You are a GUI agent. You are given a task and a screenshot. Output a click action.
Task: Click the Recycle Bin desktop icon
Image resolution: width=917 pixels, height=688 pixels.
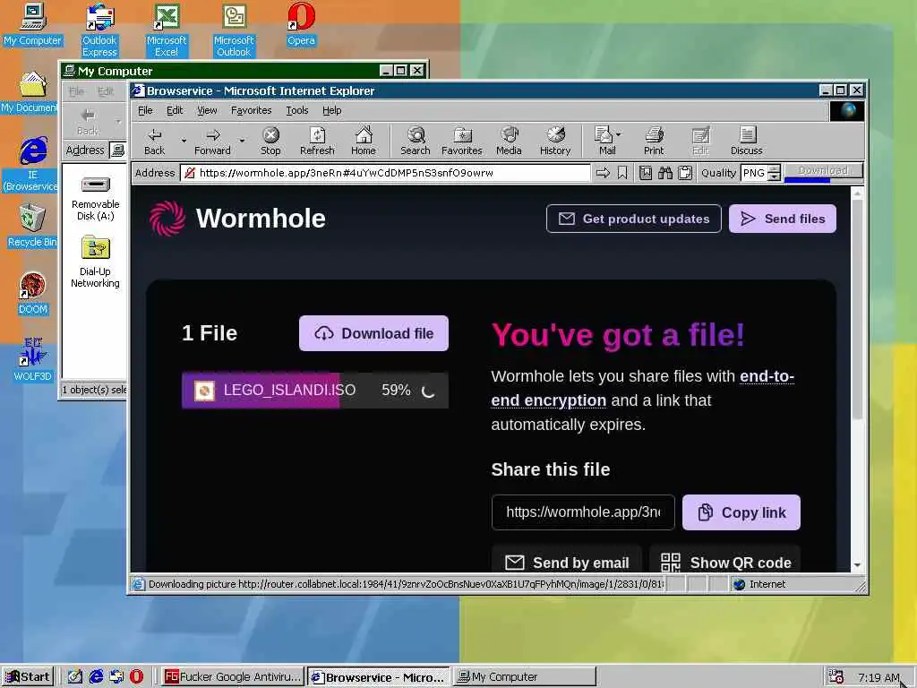pos(32,226)
